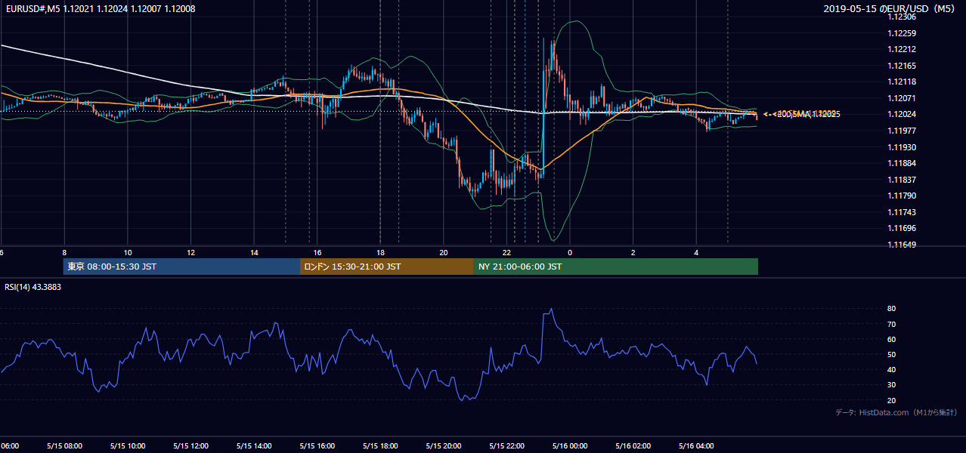Click price axis label 1.12212

coord(901,49)
